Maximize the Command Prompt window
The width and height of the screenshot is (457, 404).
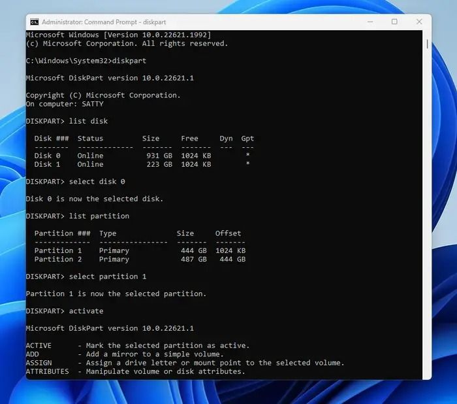coord(394,22)
